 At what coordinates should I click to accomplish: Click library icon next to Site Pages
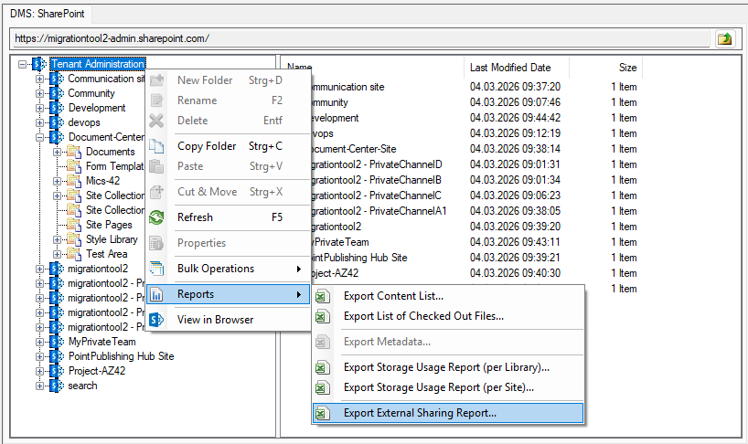(74, 225)
